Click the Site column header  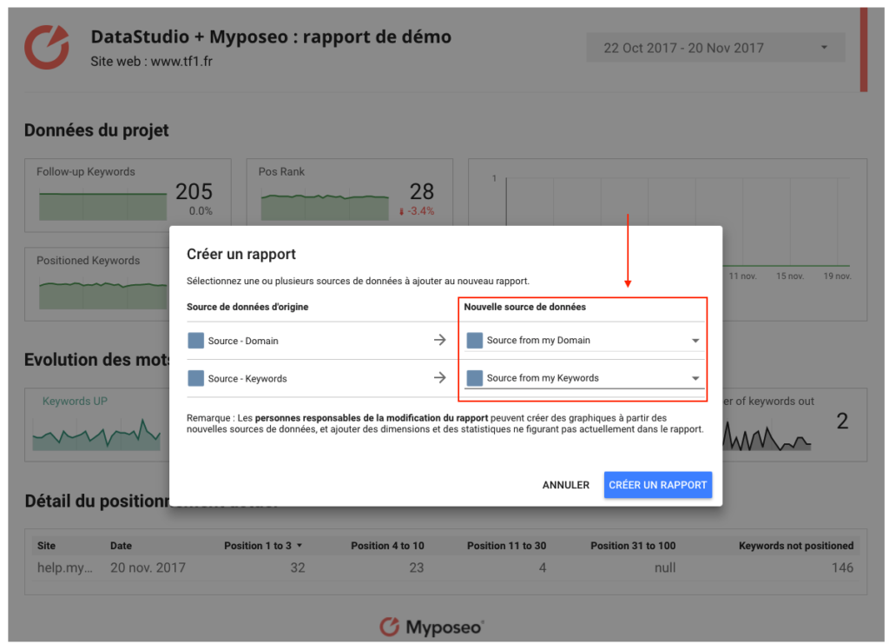click(47, 546)
